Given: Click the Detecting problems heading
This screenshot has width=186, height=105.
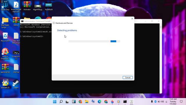Looking at the screenshot, I should [67, 30].
